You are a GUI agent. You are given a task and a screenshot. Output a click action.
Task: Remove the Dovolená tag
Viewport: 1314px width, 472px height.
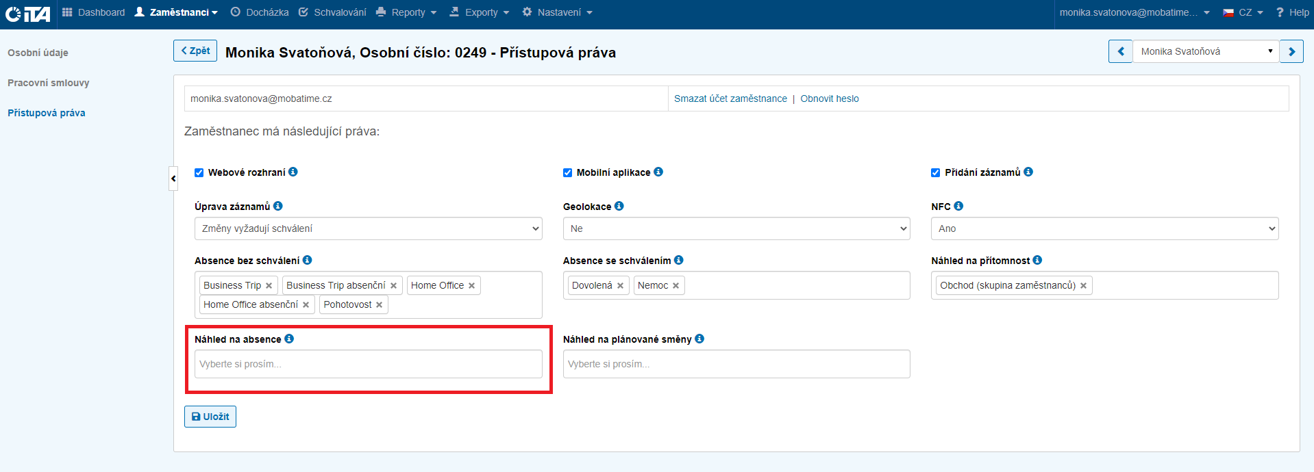620,286
